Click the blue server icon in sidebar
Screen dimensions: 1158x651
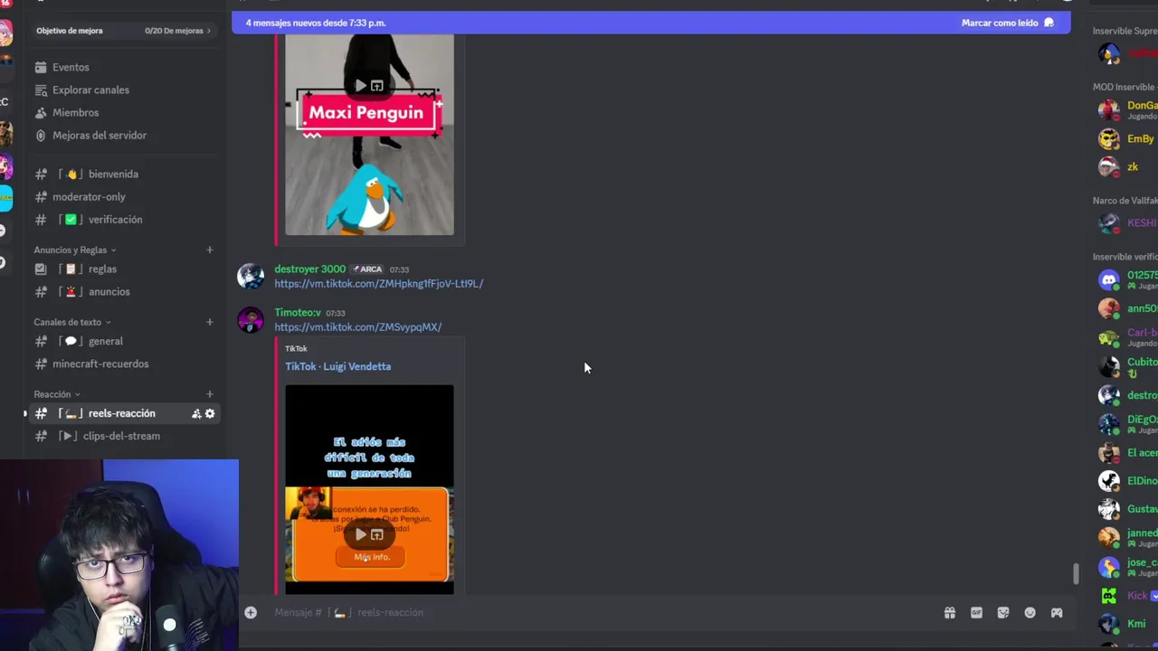6,197
